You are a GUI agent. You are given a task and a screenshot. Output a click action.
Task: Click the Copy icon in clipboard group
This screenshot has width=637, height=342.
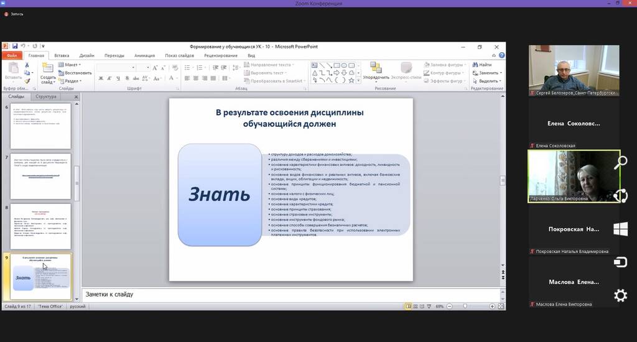click(x=27, y=73)
